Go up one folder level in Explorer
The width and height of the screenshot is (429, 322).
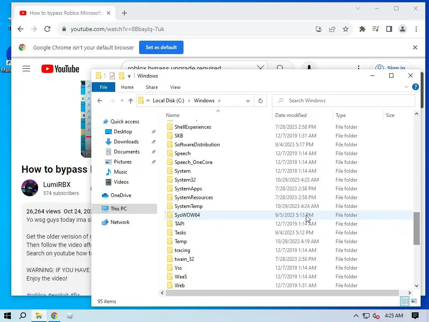pyautogui.click(x=131, y=101)
